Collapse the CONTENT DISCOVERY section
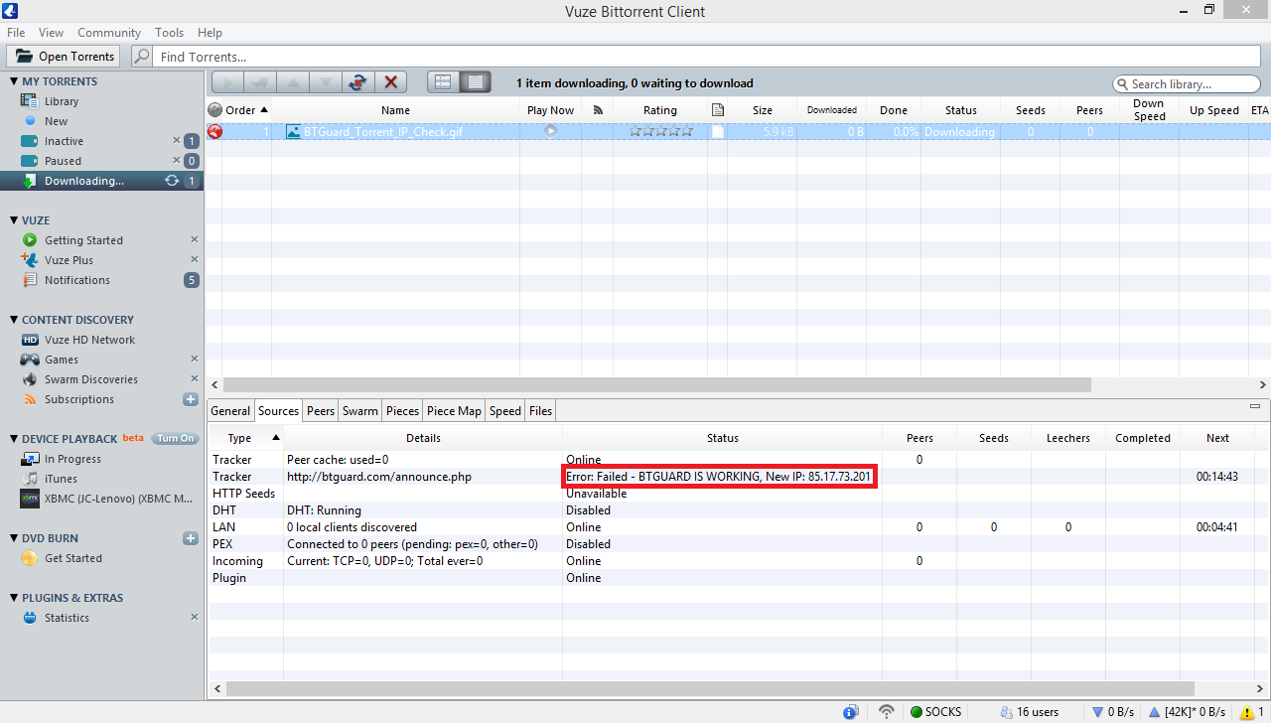This screenshot has height=723, width=1271. pyautogui.click(x=14, y=320)
